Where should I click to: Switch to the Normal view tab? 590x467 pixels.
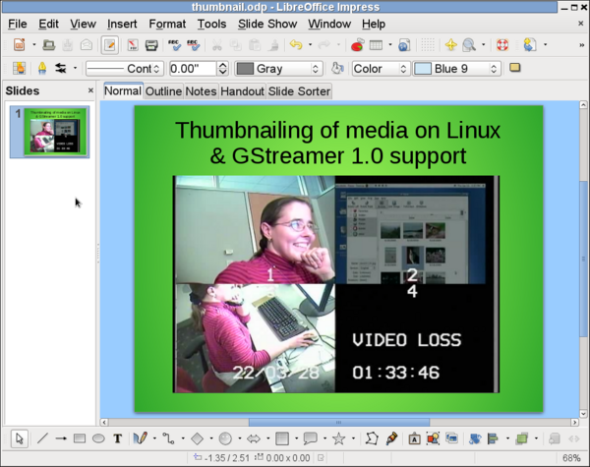coord(123,91)
